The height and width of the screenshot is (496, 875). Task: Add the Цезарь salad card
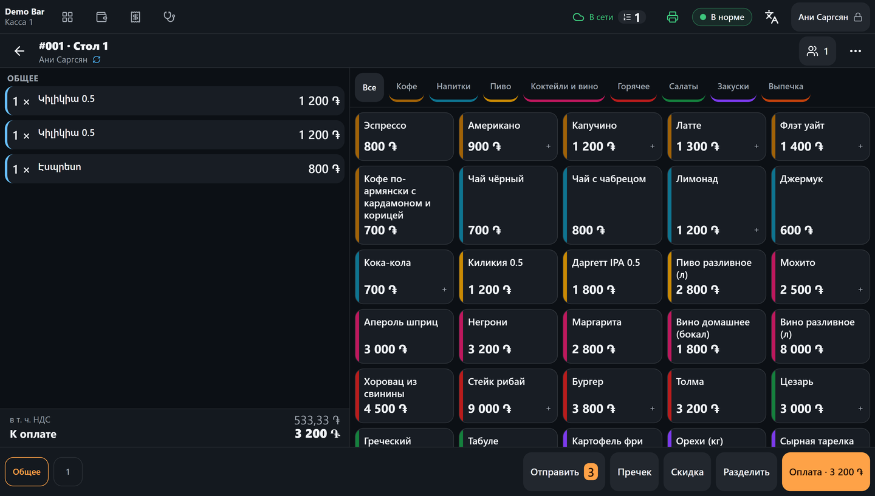(820, 396)
